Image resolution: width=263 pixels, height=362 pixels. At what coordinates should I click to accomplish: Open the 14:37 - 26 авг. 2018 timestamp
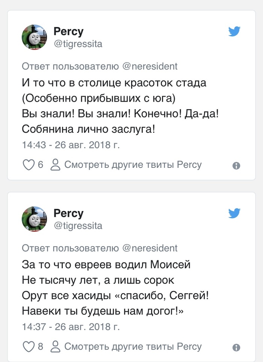(x=71, y=327)
